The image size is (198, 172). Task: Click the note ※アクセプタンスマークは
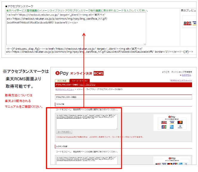coord(26,71)
